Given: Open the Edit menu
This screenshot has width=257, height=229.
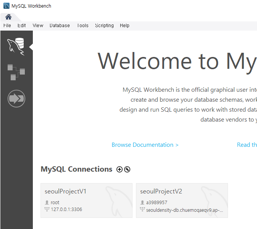Looking at the screenshot, I should coord(22,26).
